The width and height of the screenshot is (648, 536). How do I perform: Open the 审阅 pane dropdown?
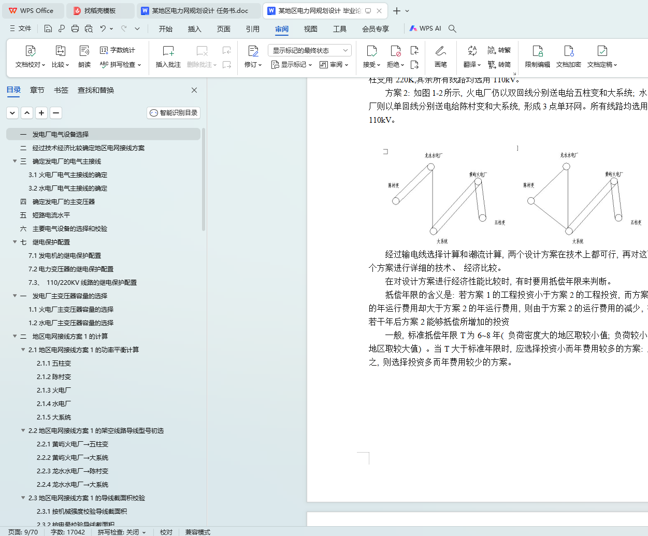coord(334,65)
